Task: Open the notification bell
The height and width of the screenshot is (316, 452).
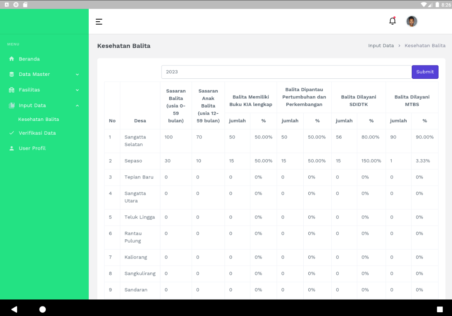Action: pyautogui.click(x=392, y=21)
